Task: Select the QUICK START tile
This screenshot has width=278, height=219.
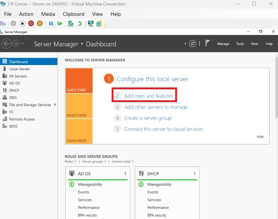Action: click(x=79, y=81)
